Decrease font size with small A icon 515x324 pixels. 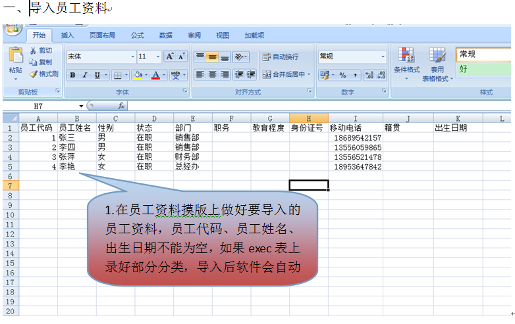click(x=181, y=57)
